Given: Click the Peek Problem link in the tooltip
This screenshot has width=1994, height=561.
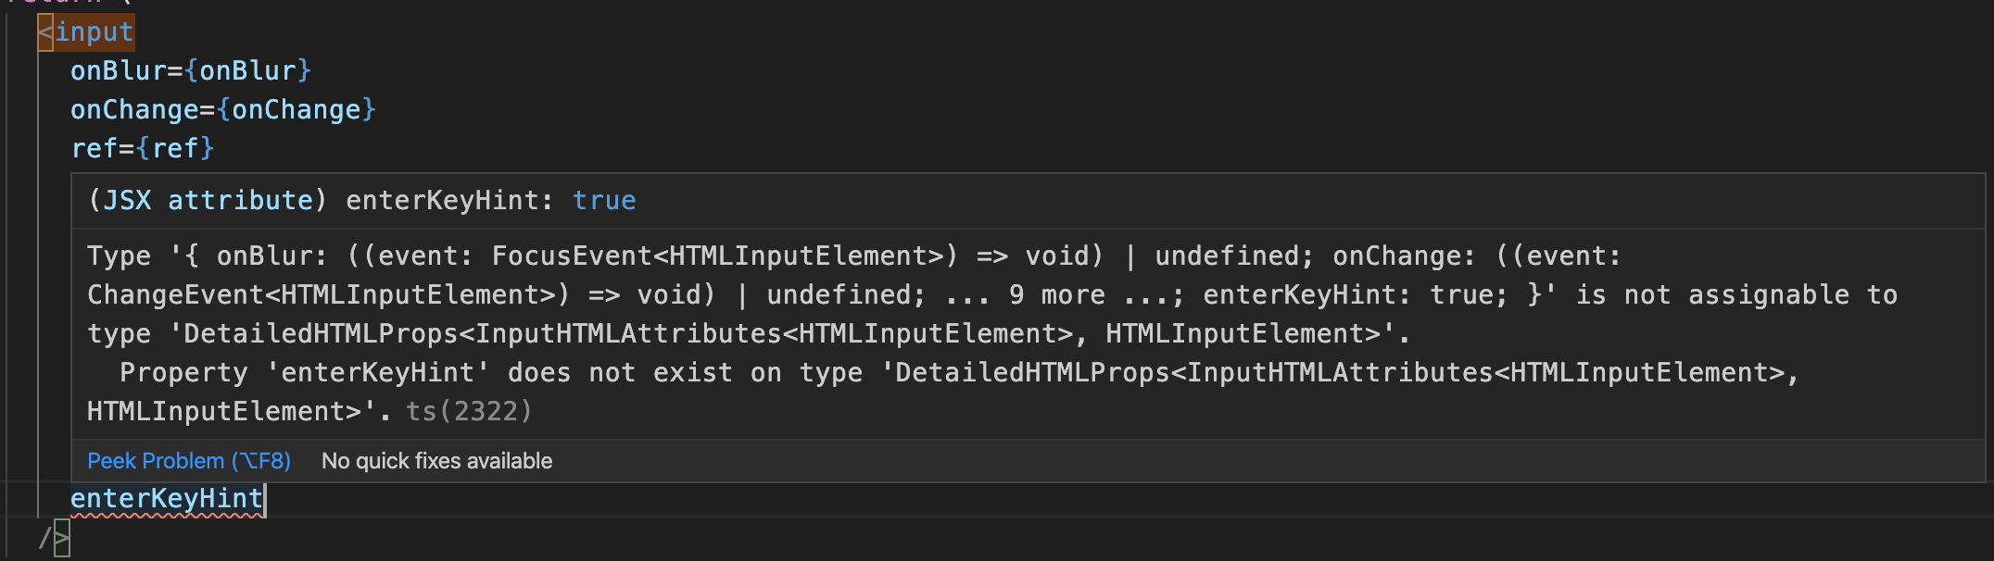Looking at the screenshot, I should (x=189, y=460).
